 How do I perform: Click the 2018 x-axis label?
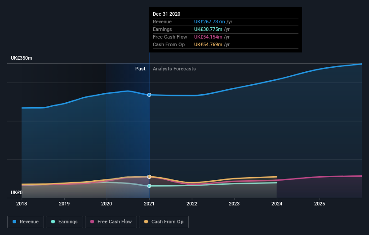[x=22, y=204]
